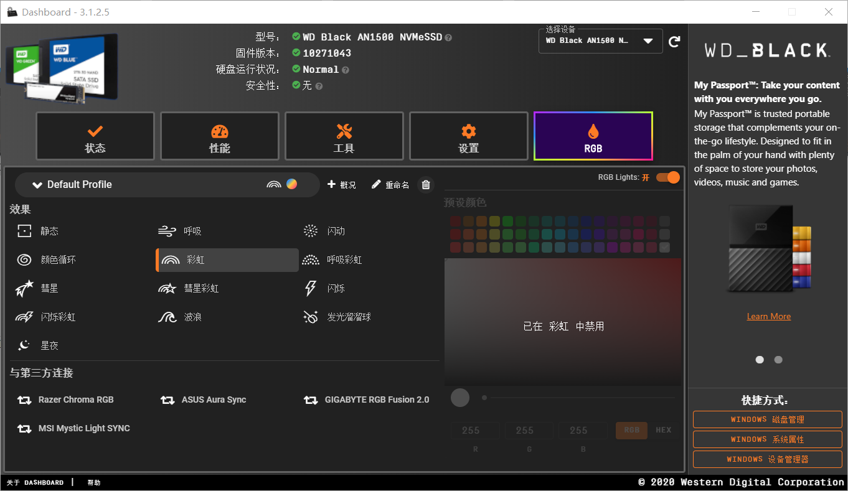Open the 选择设备 device dropdown

pos(600,41)
